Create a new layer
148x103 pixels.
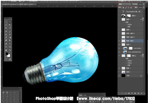click(138, 93)
